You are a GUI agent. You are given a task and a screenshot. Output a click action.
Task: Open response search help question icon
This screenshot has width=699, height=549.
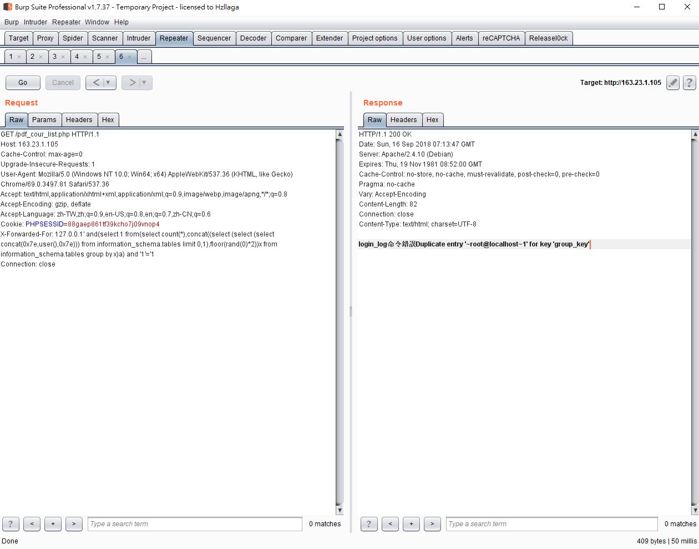[x=369, y=523]
